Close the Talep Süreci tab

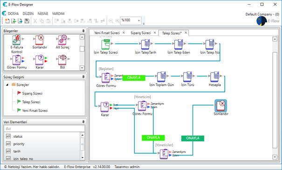point(186,33)
